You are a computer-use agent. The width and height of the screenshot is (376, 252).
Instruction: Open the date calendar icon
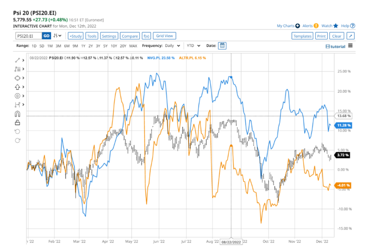pyautogui.click(x=222, y=46)
